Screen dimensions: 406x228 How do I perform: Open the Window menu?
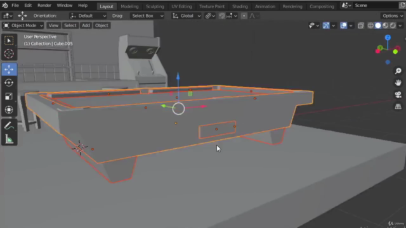point(65,6)
